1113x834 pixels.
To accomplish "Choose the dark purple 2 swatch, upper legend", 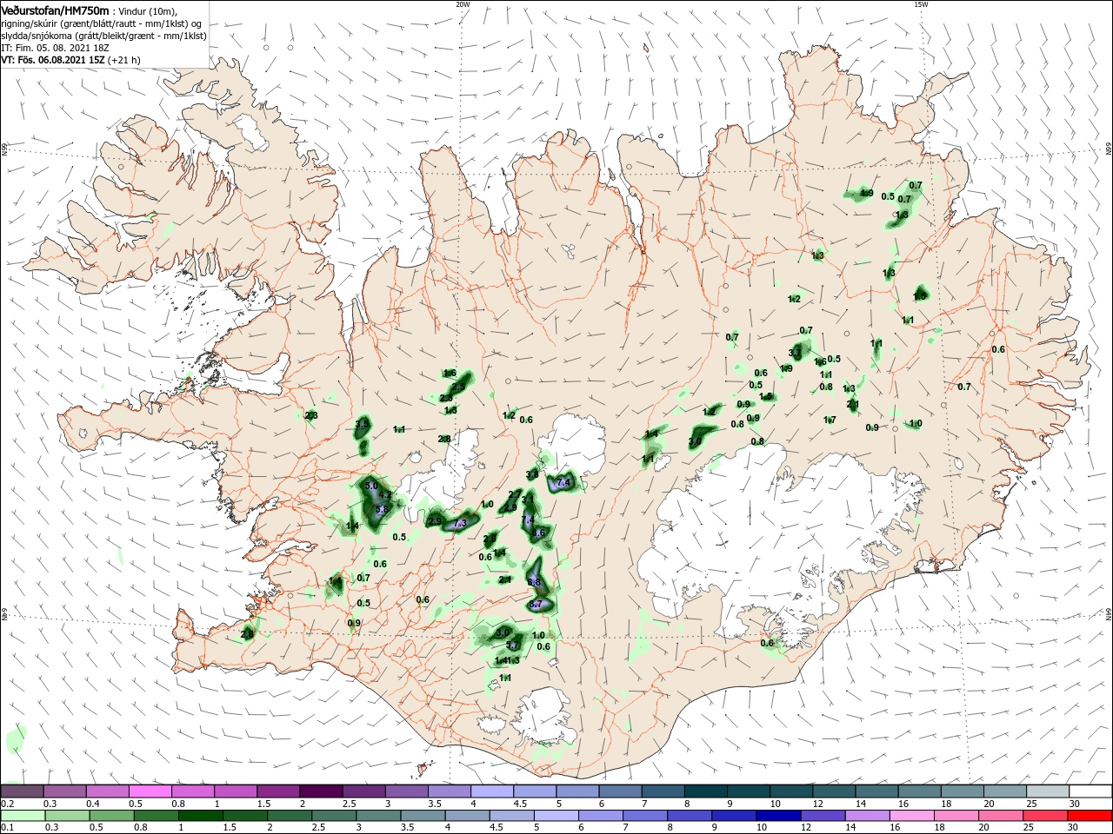I will (x=322, y=791).
